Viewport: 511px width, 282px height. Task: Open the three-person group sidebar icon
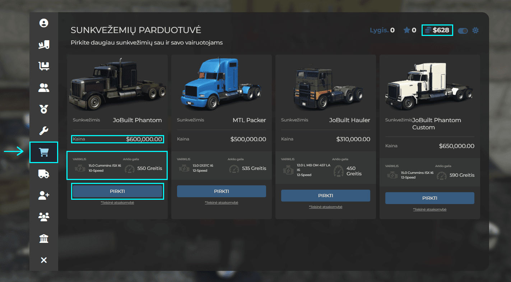tap(44, 217)
